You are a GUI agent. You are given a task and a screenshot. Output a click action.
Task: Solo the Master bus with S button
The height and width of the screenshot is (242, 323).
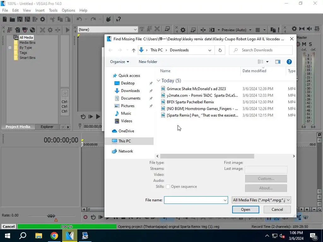click(310, 44)
